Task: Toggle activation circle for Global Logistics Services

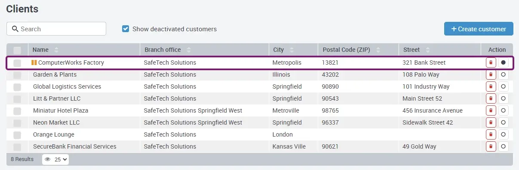Action: tap(503, 86)
